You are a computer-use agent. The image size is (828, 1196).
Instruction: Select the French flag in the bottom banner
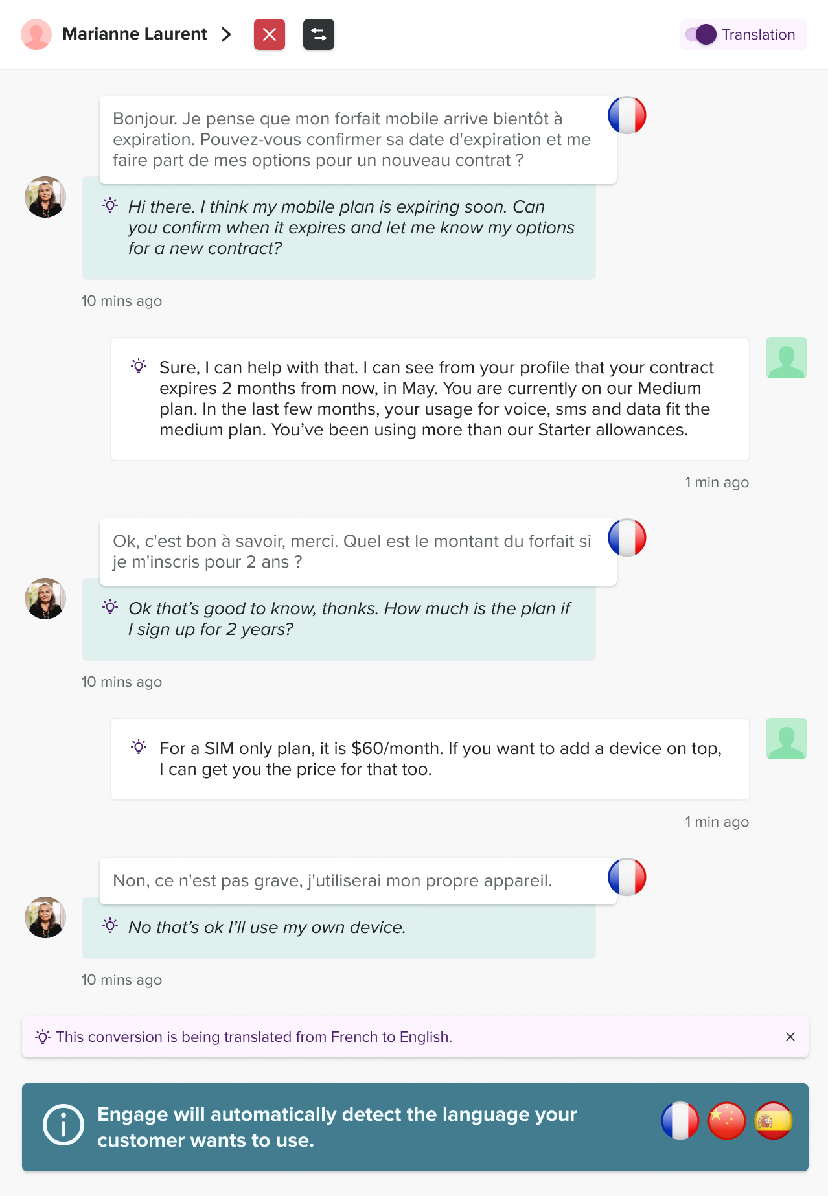[680, 1120]
